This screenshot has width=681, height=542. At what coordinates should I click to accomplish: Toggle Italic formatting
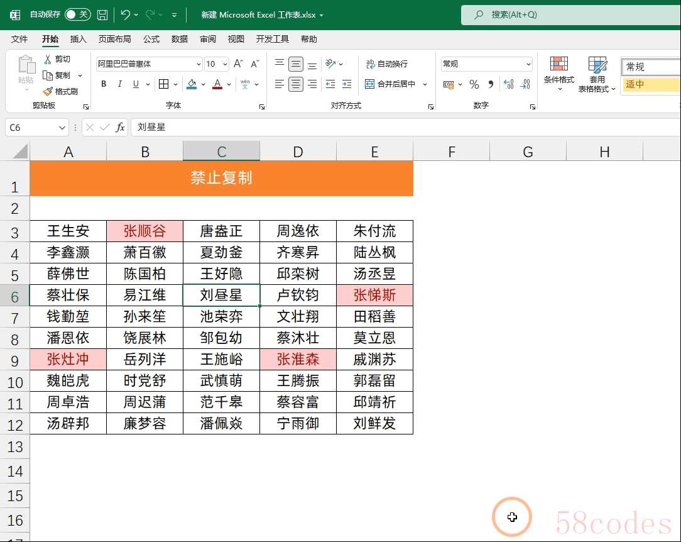[121, 84]
